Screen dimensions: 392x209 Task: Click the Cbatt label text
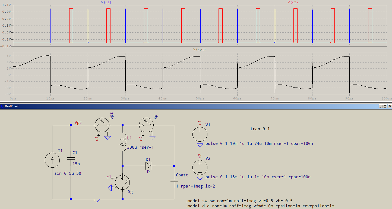pos(182,175)
